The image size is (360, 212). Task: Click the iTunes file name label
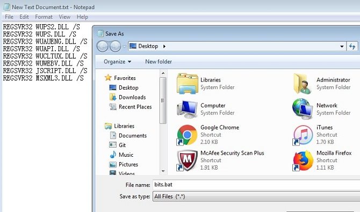pyautogui.click(x=325, y=127)
